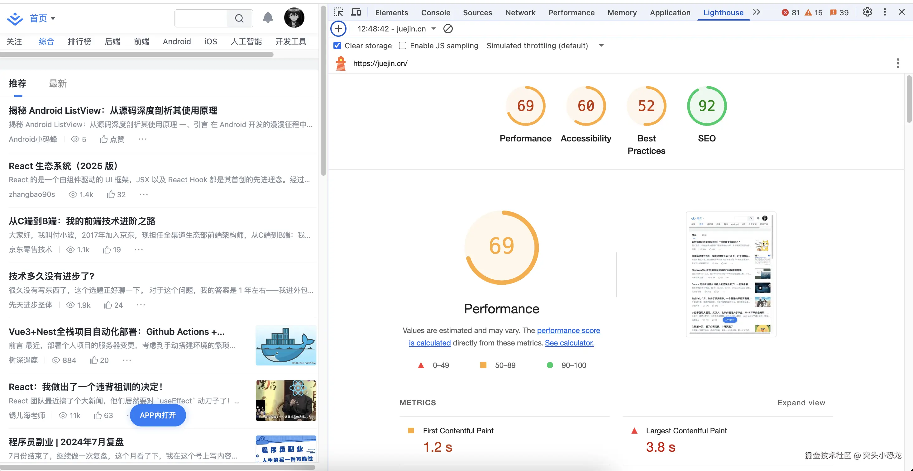Uncheck the Clear storage checkbox
913x471 pixels.
coord(337,46)
